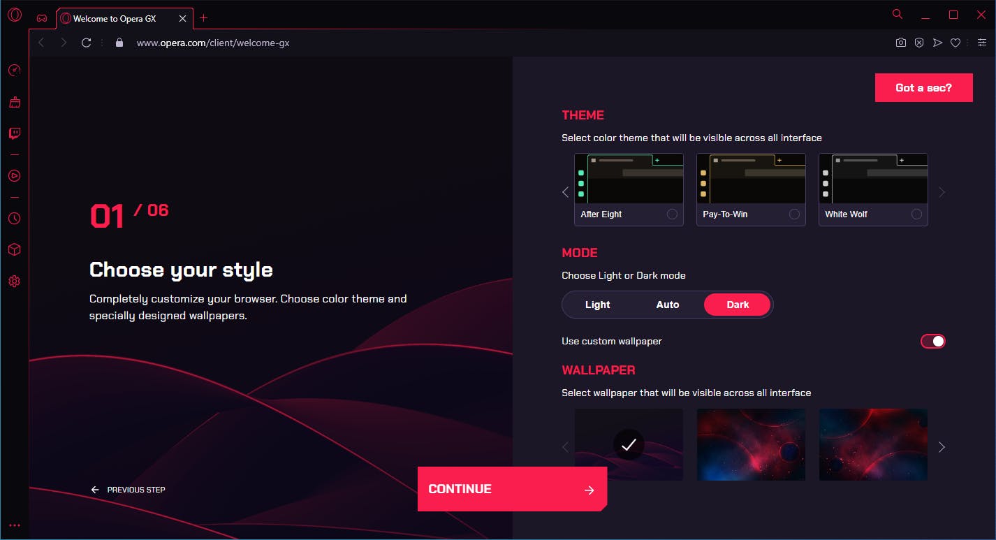
Task: Open GX Corner gamepad tab icon
Action: tap(42, 18)
